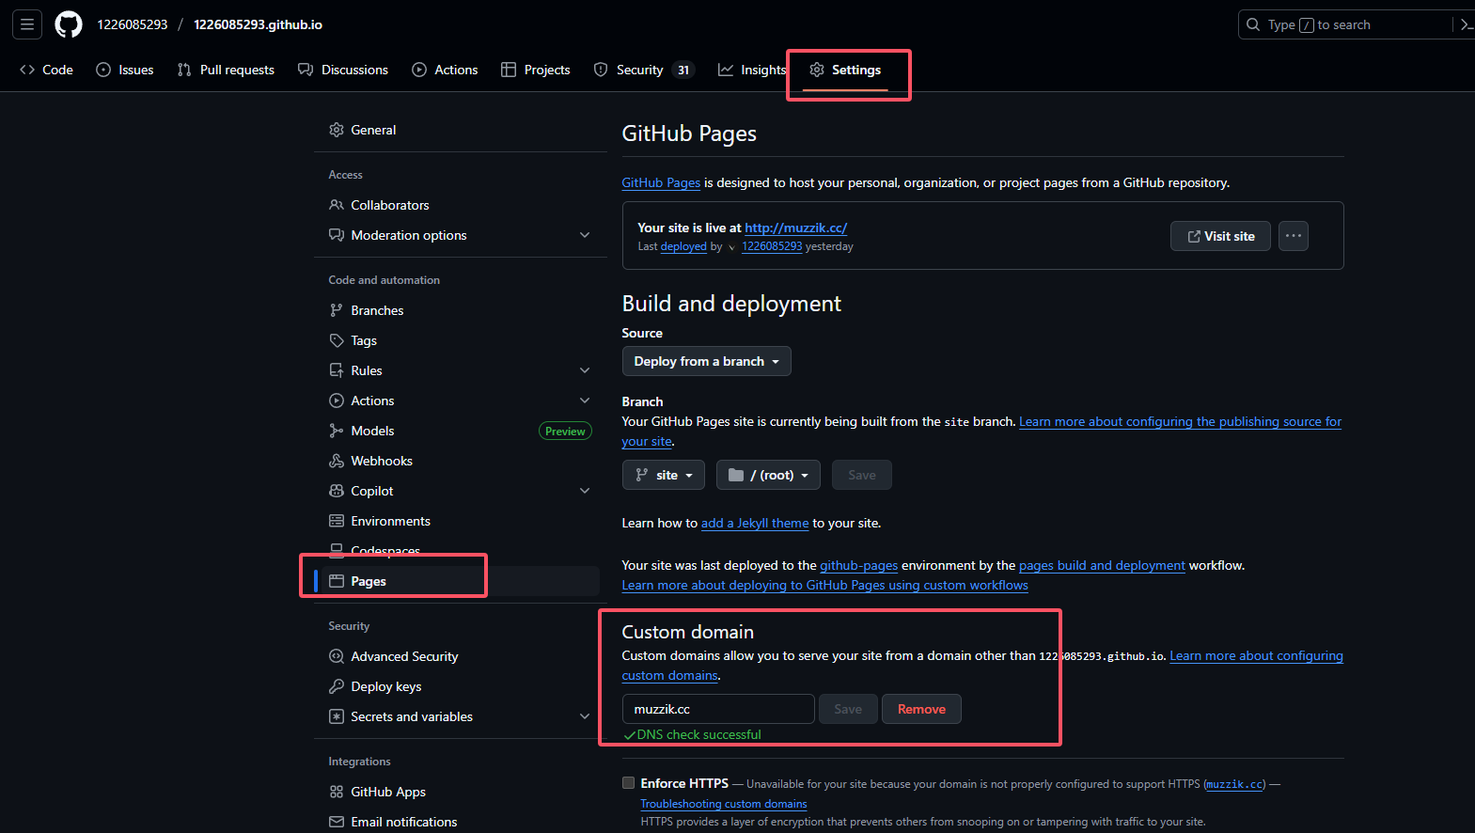Open the pages build and deployment workflow link
The image size is (1475, 833).
(1102, 565)
